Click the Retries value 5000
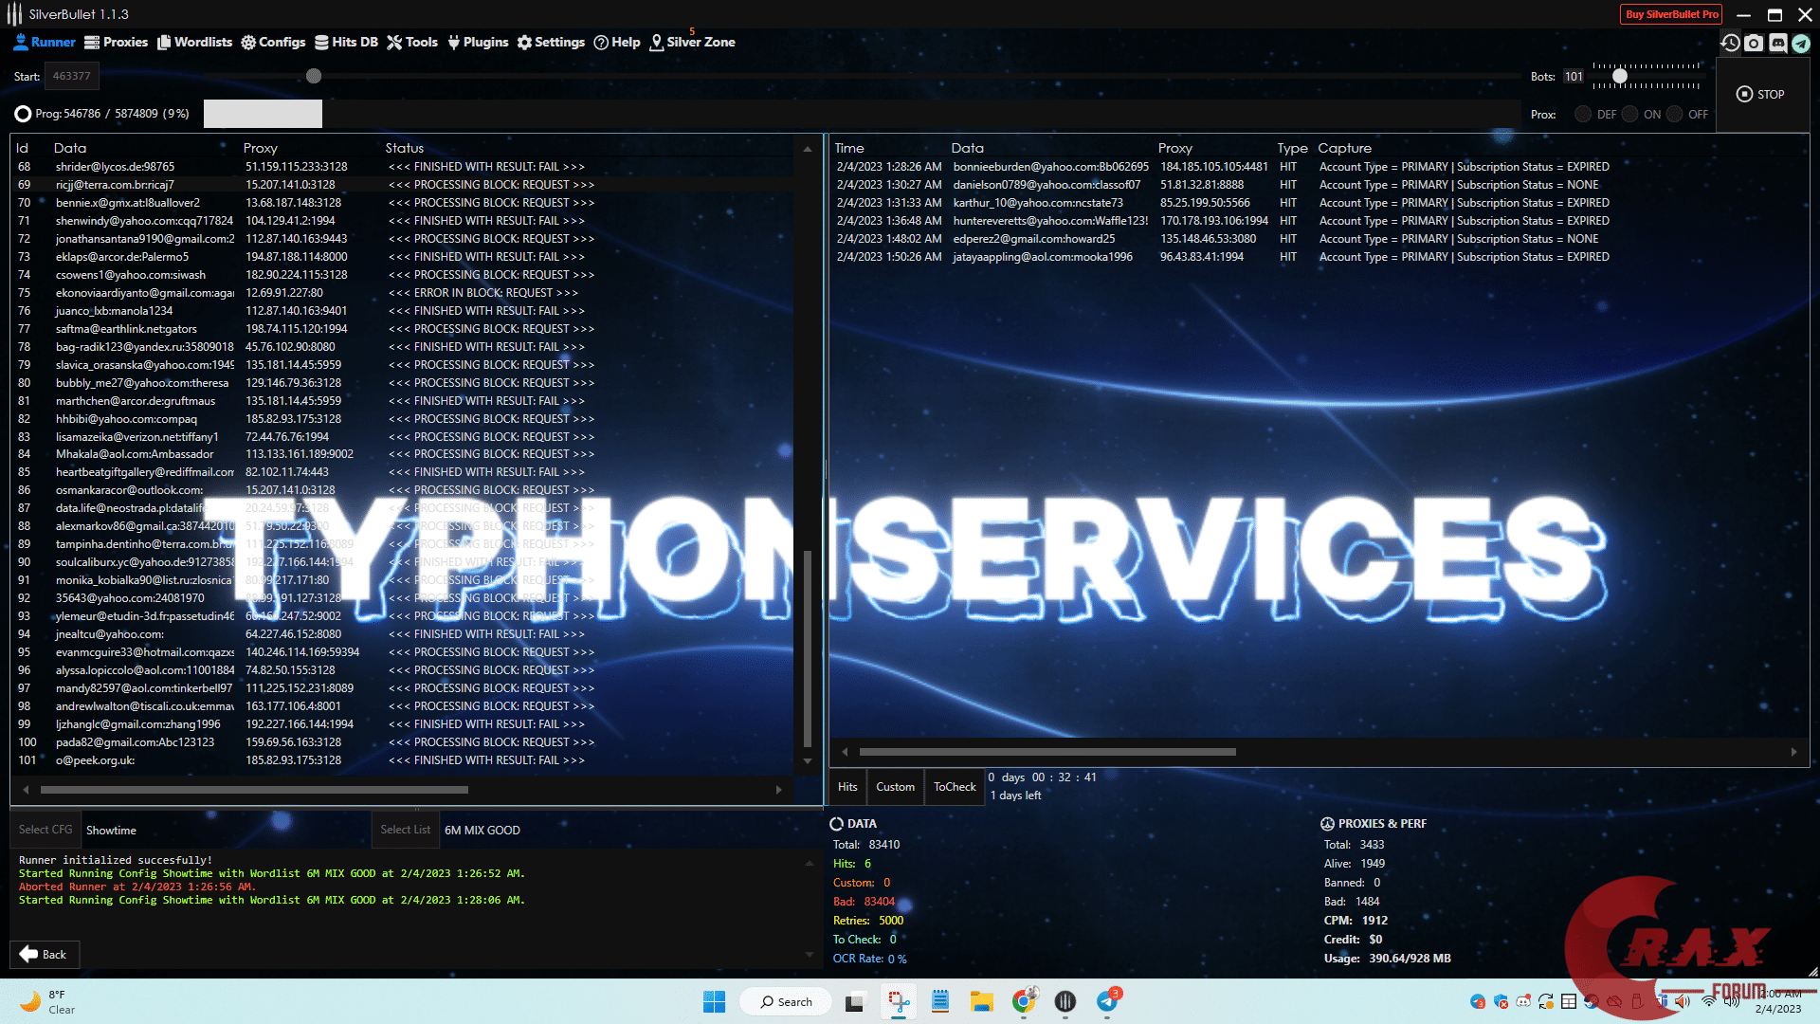This screenshot has width=1820, height=1024. (891, 921)
